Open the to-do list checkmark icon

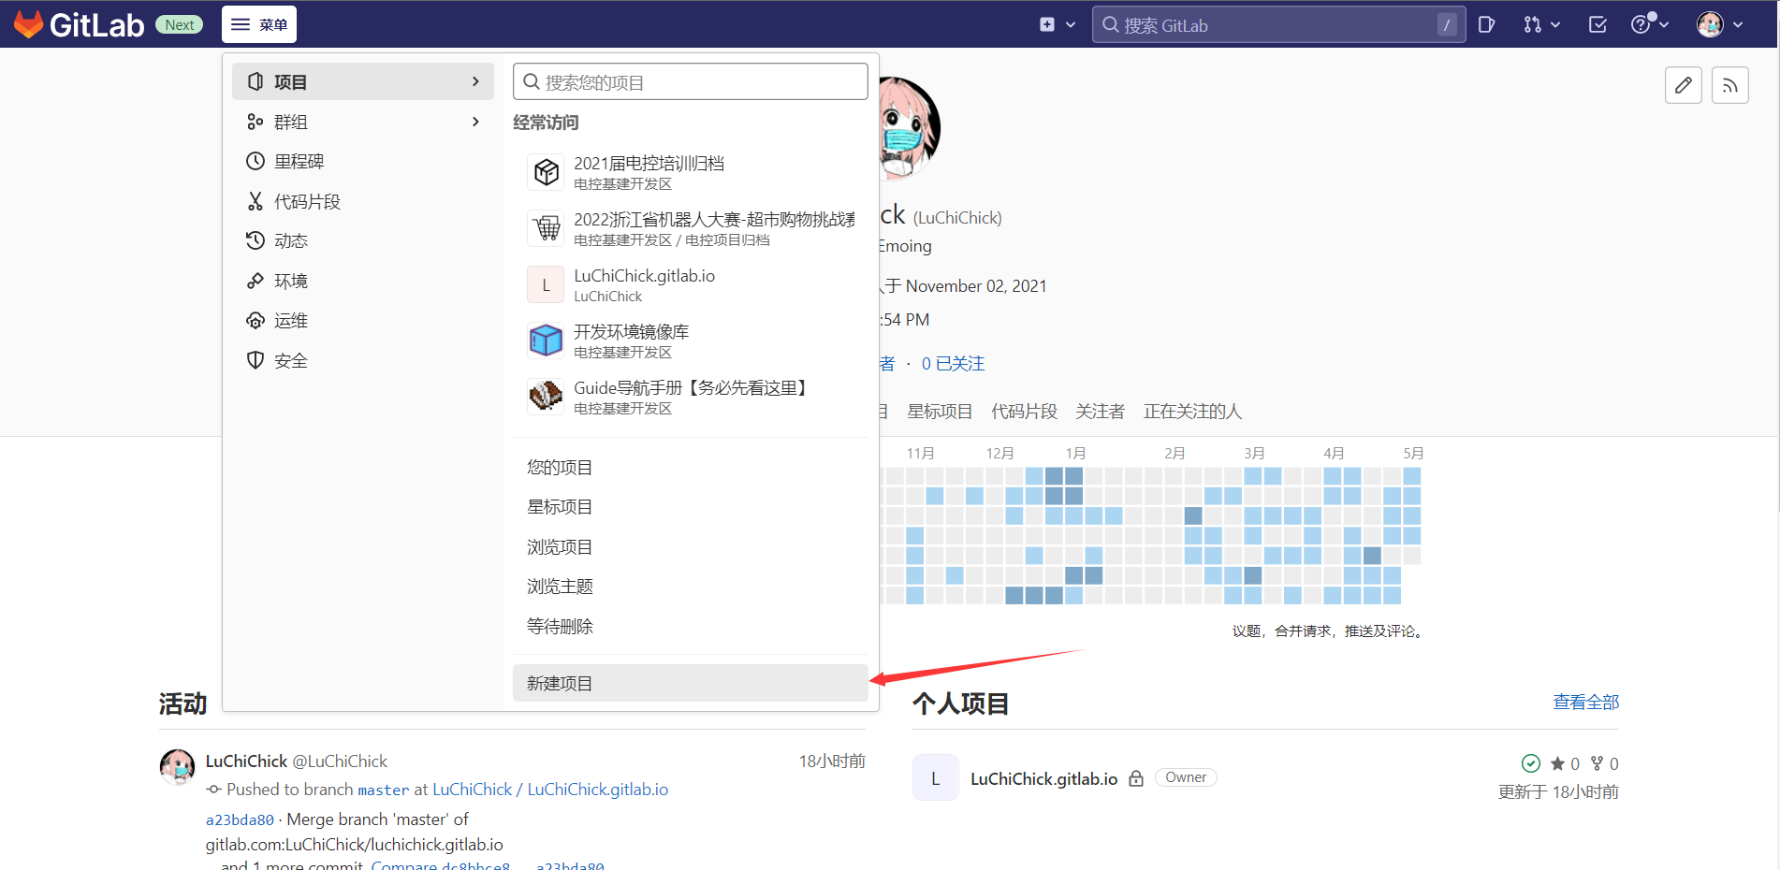pyautogui.click(x=1598, y=25)
